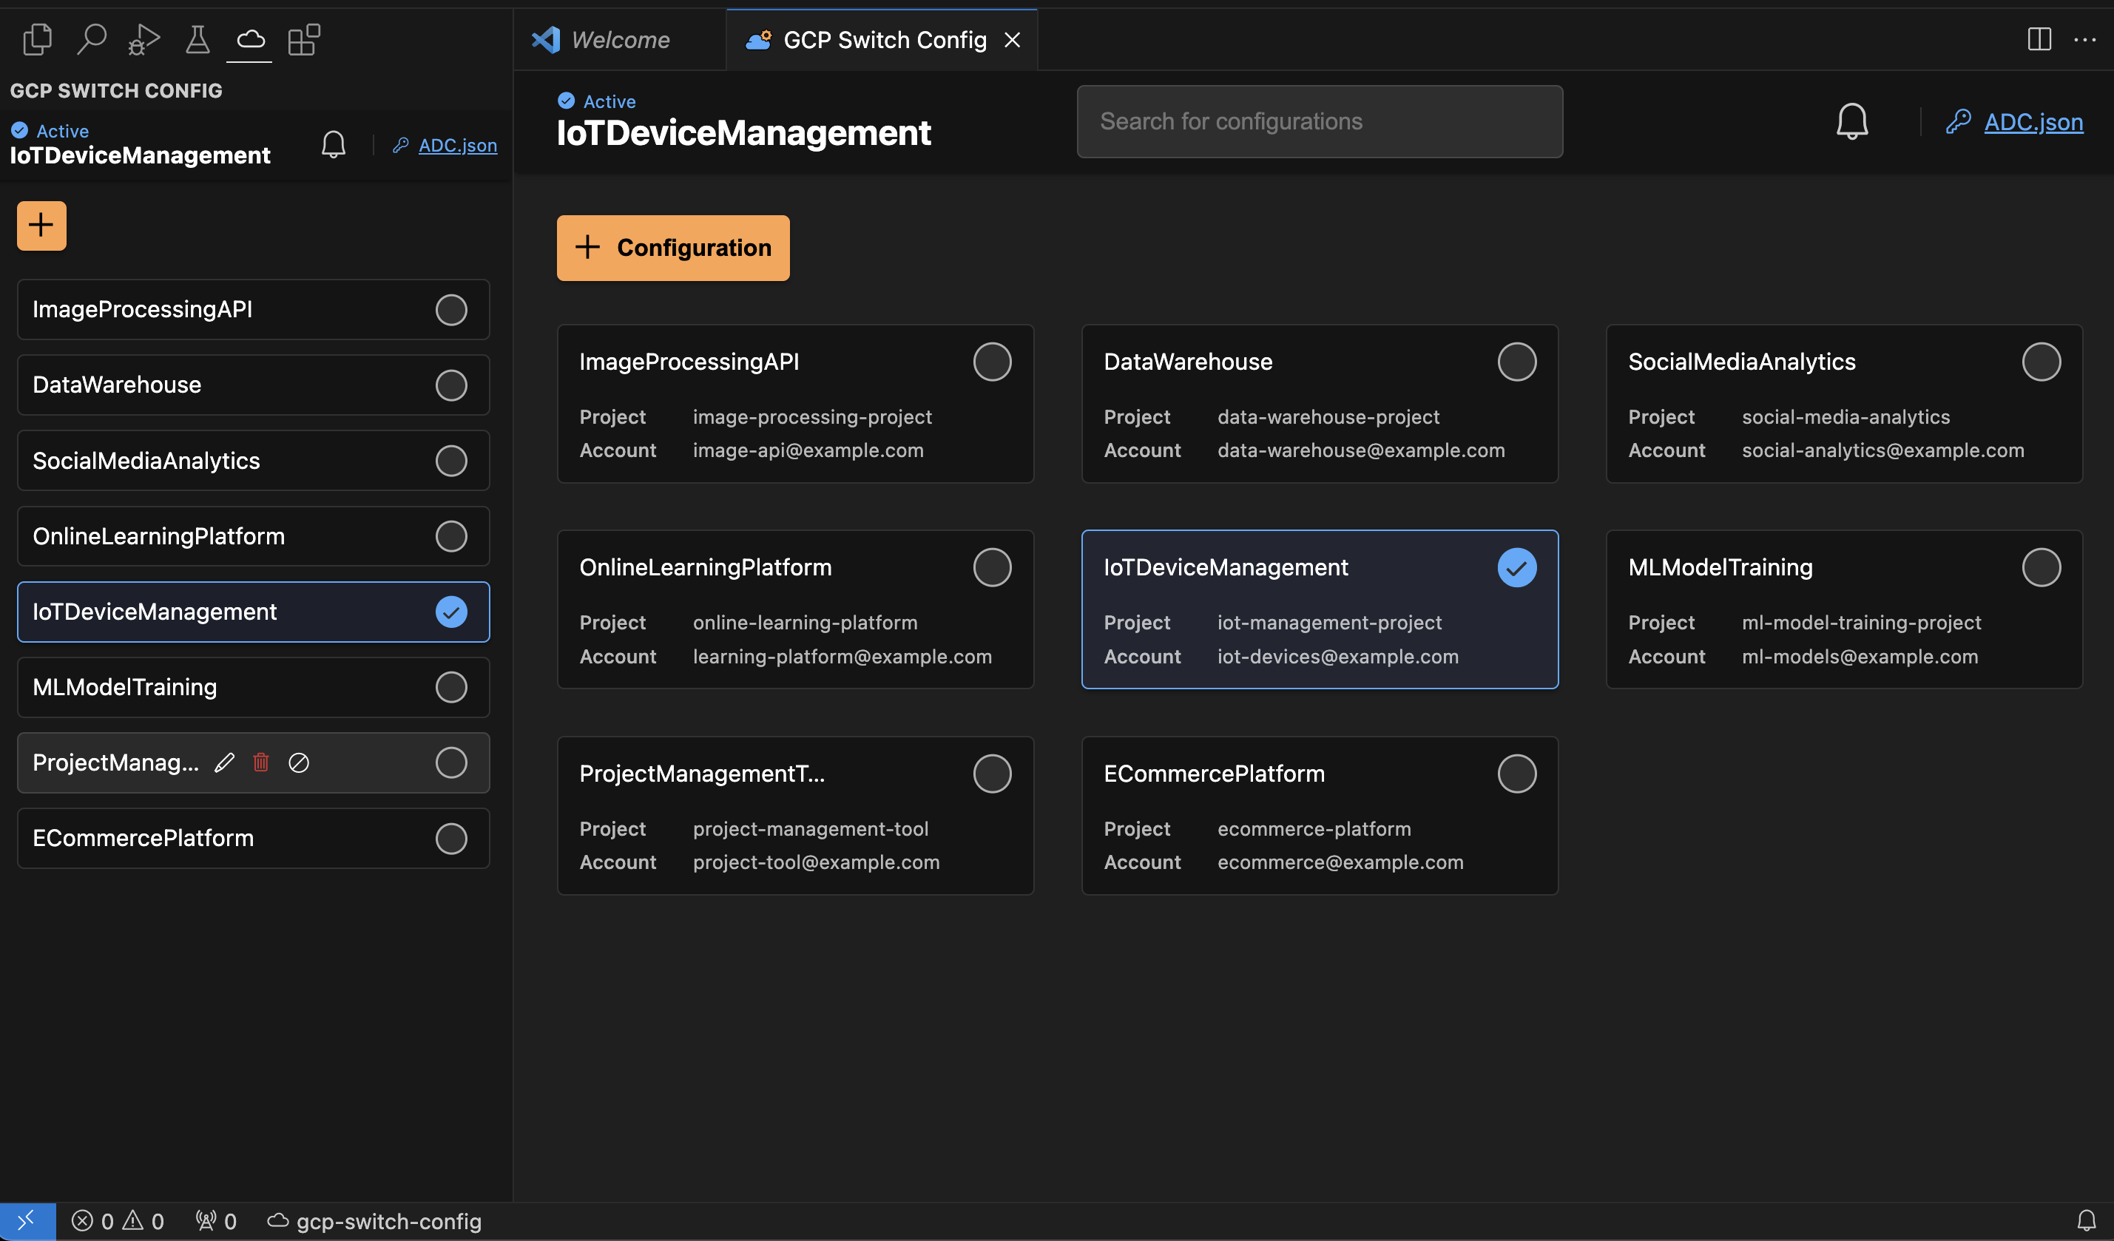Viewport: 2114px width, 1241px height.
Task: Click the project-tool@example.com account text
Action: (815, 862)
